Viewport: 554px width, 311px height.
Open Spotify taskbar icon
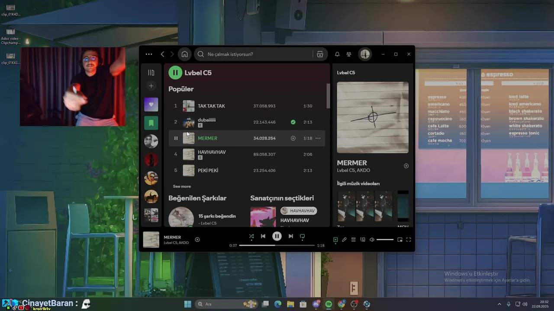[x=329, y=304]
